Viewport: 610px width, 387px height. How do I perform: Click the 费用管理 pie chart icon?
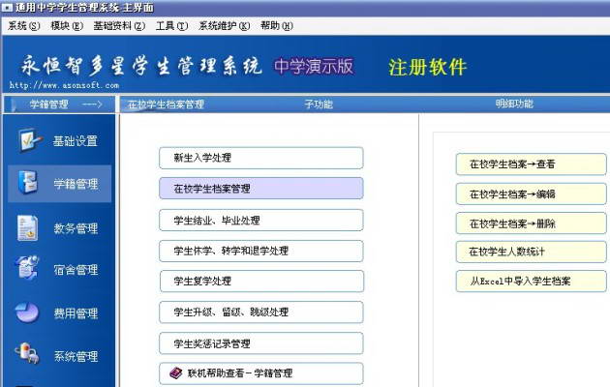[x=27, y=312]
